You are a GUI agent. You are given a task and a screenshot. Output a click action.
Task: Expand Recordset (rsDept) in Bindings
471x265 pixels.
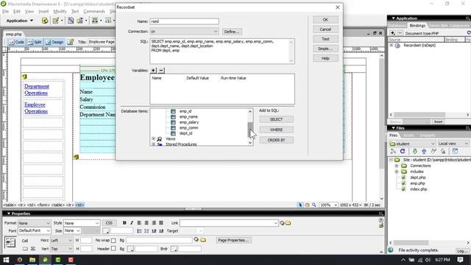pyautogui.click(x=392, y=46)
